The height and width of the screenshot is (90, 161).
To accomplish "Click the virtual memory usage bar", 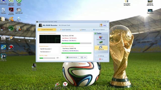I will click(76, 53).
